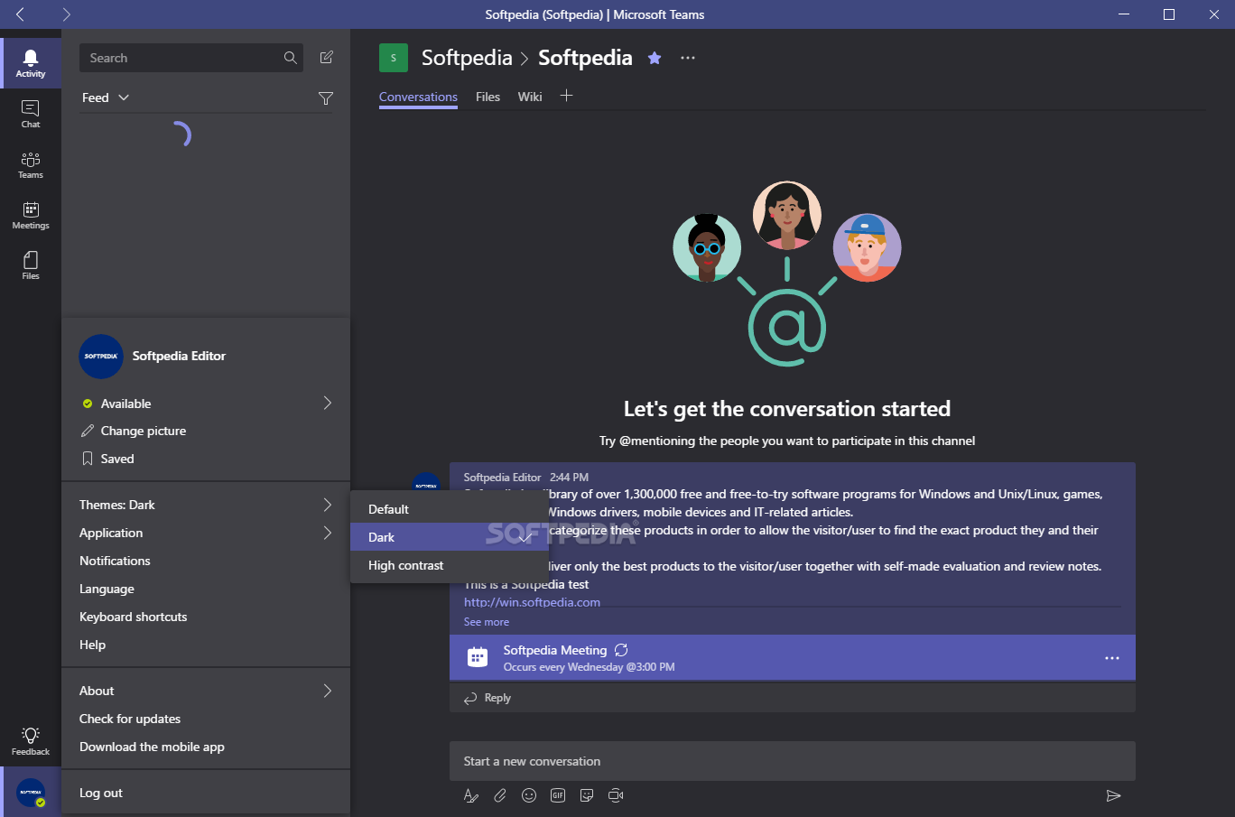The image size is (1235, 817).
Task: Click Download the mobile app
Action: (152, 747)
